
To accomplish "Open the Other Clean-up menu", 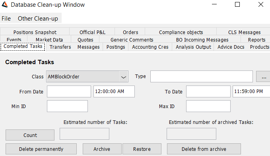I will pyautogui.click(x=38, y=19).
